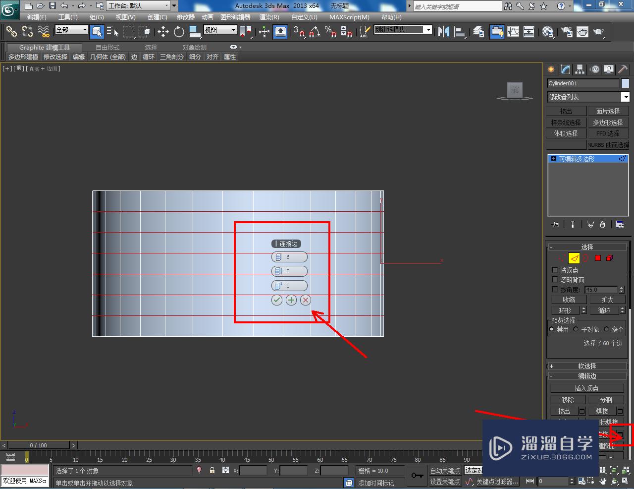
Task: Open the 工作台 workspace dropdown
Action: click(x=138, y=5)
